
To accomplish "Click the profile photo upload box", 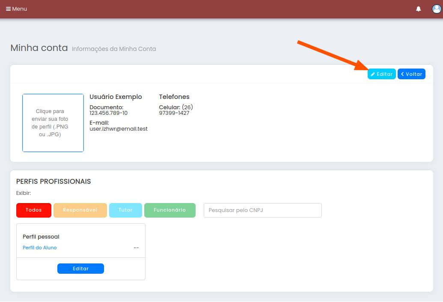I will coord(53,123).
